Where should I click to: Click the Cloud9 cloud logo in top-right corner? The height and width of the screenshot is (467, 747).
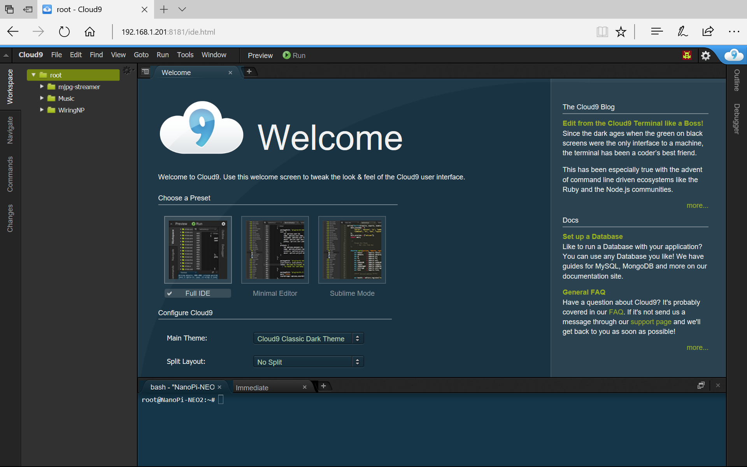733,55
